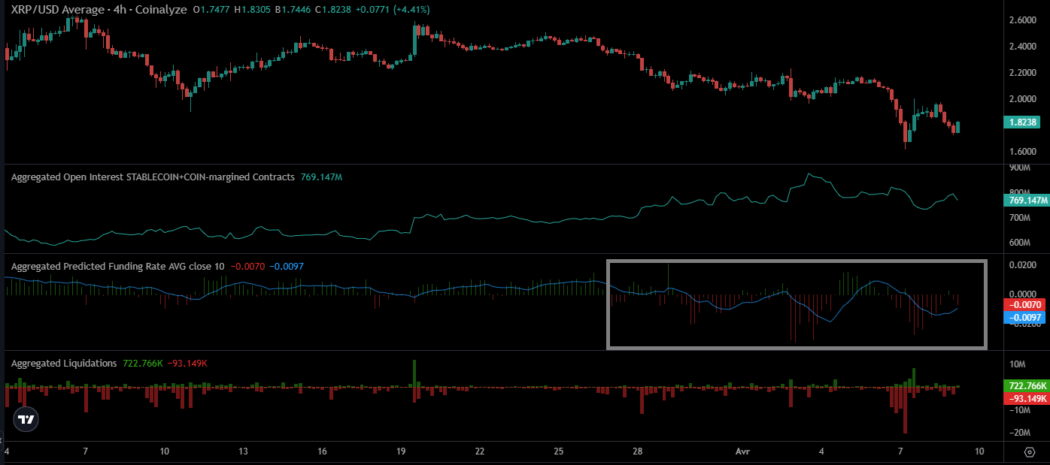Click the date 28 on the time axis
Viewport: 1050px width, 465px height.
tap(637, 451)
